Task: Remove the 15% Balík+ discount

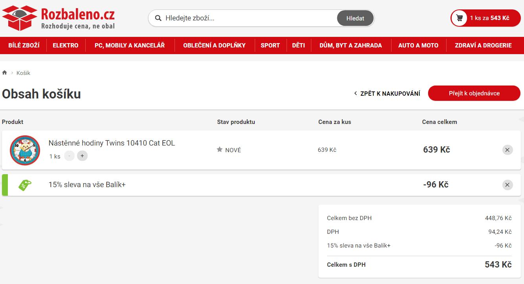Action: point(507,185)
